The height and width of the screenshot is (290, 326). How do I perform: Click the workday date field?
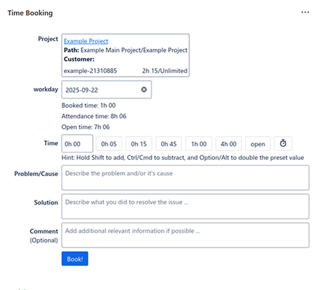(x=102, y=90)
